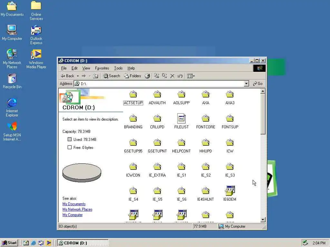Viewport: 330px width, 247px height.
Task: Go up one folder level
Action: point(95,76)
